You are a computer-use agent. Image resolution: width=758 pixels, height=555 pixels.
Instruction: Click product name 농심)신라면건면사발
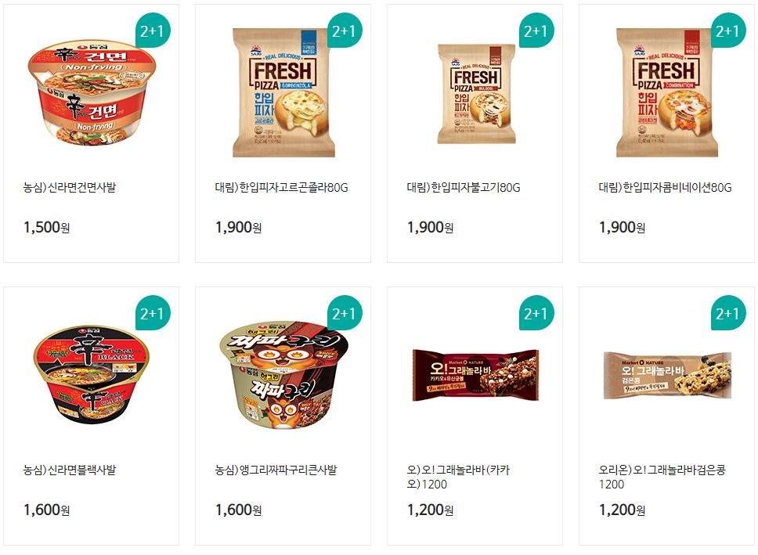point(70,187)
